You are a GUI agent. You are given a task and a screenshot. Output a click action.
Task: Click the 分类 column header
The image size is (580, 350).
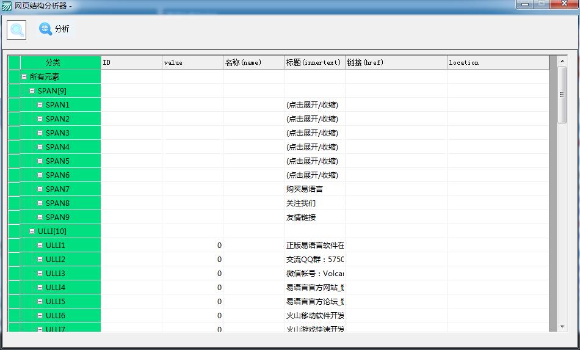(x=60, y=62)
